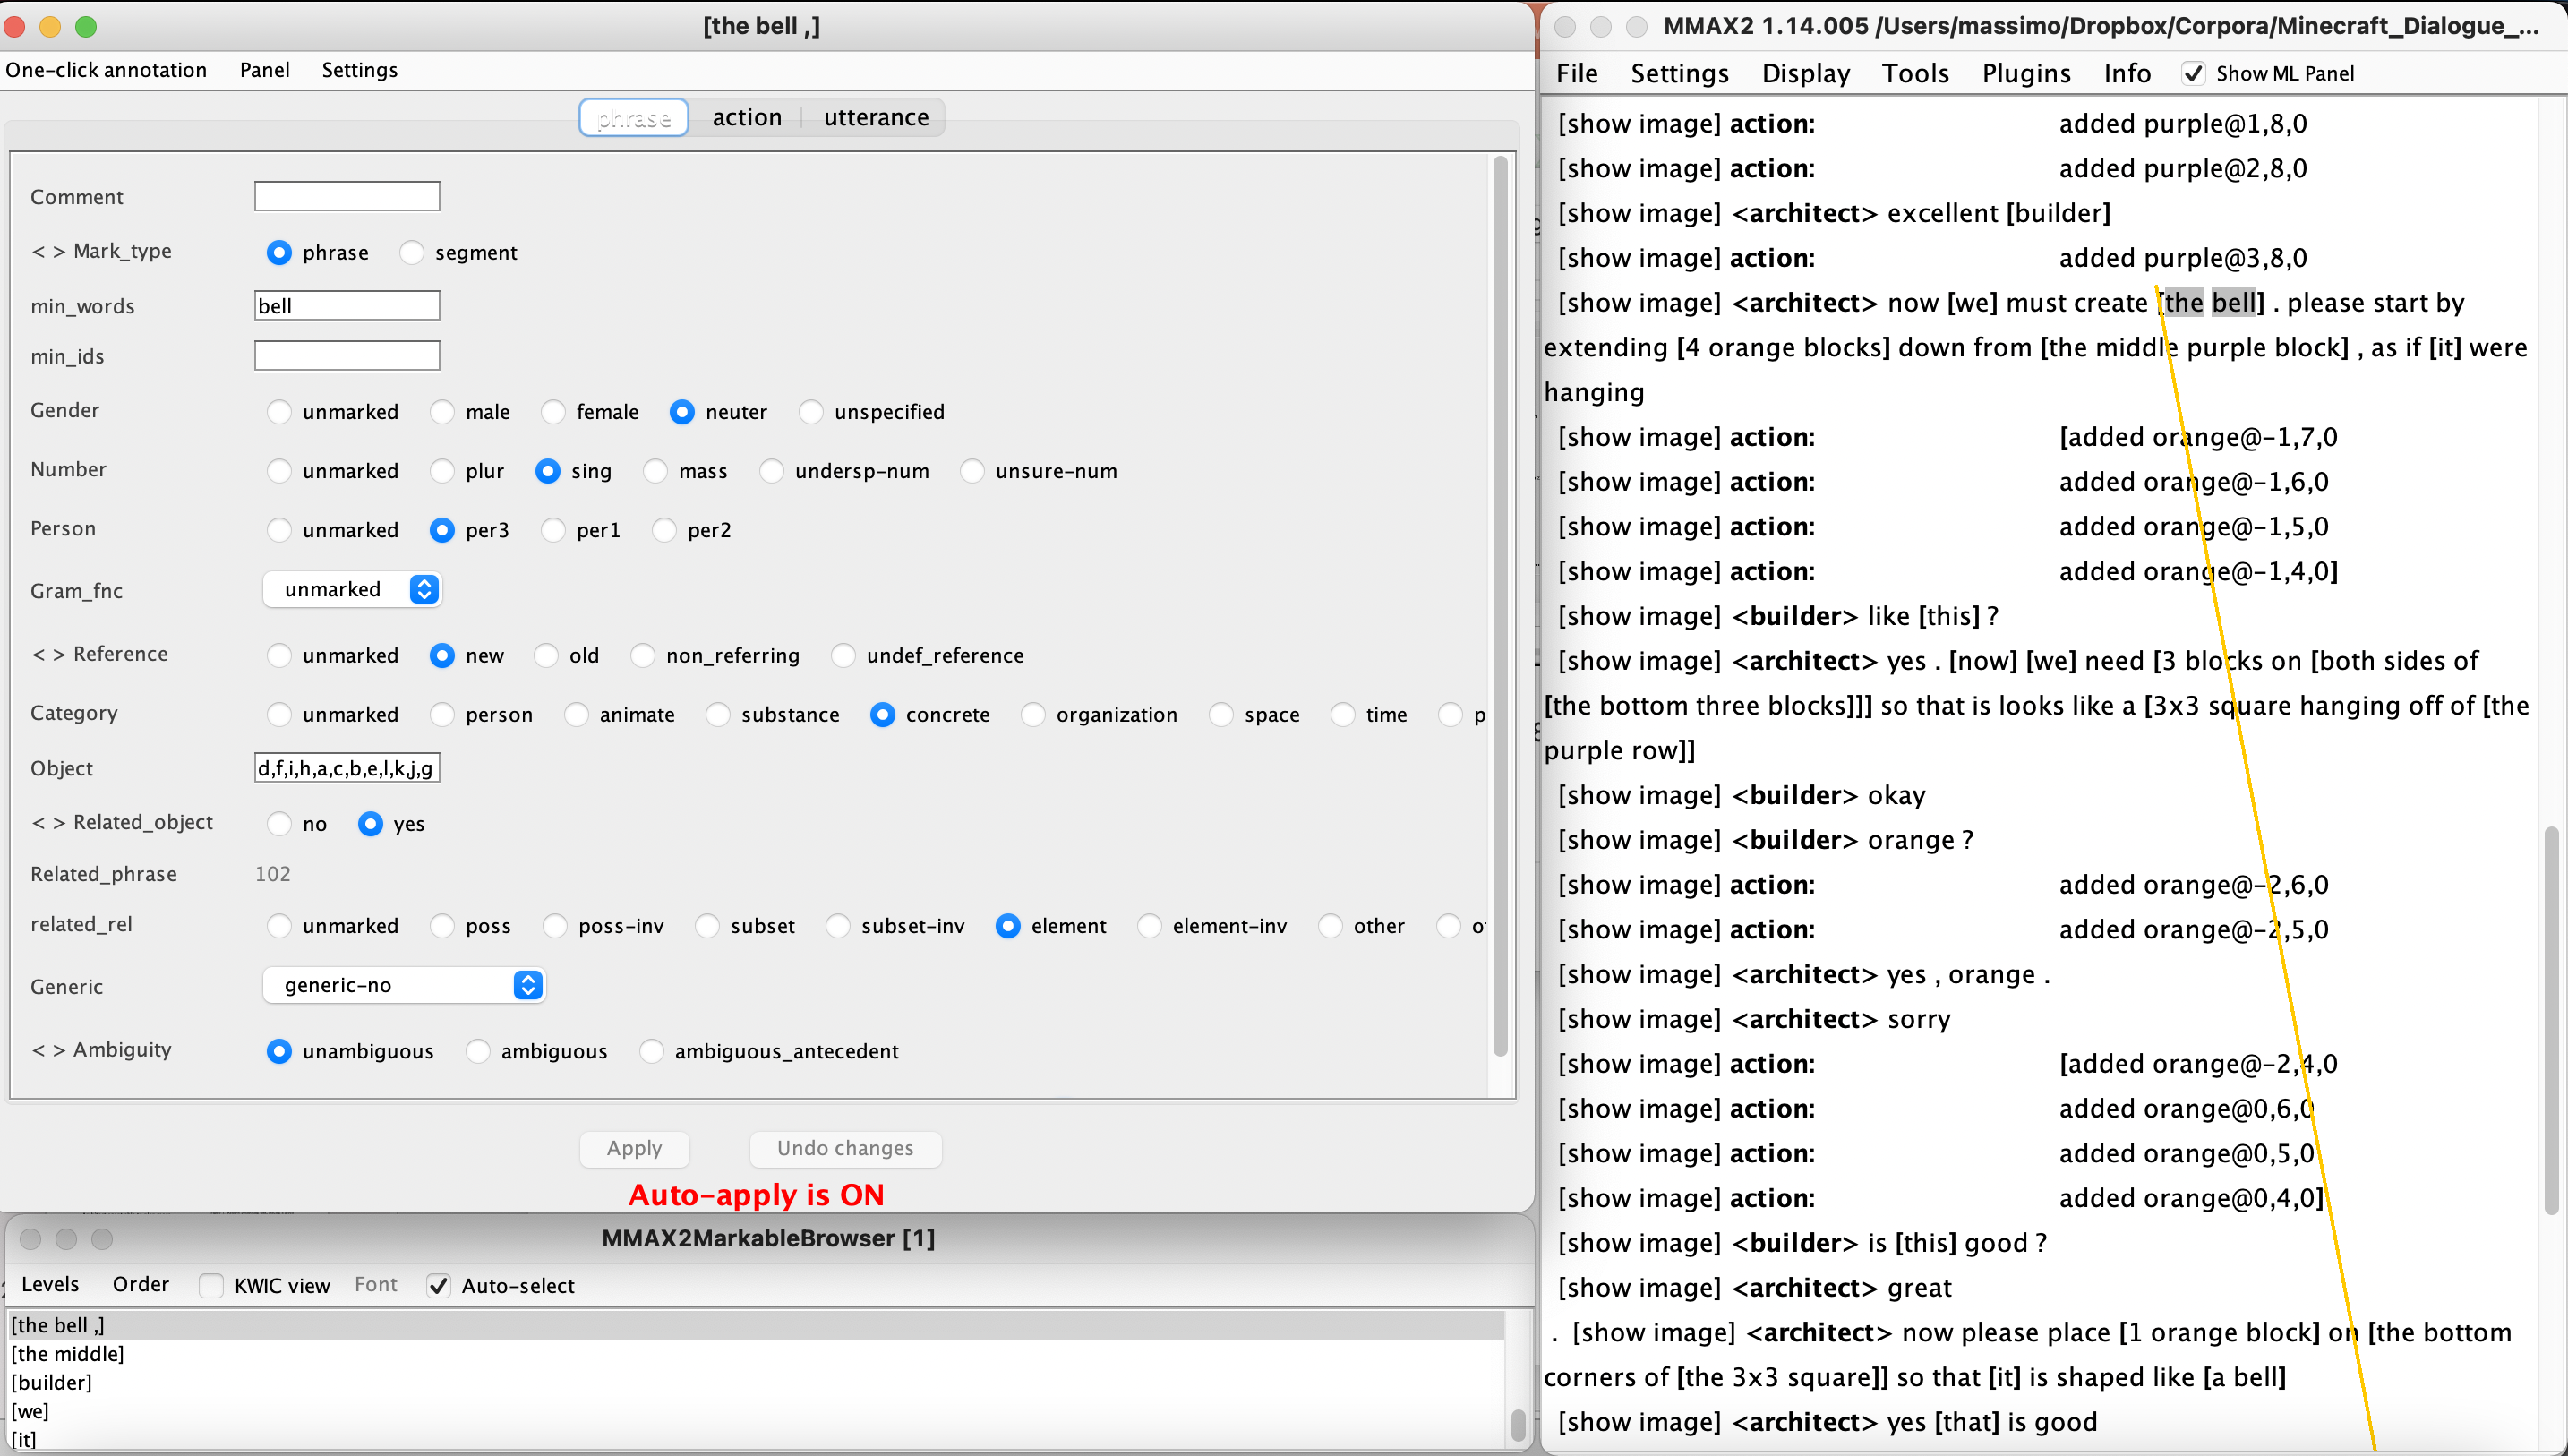Click the Apply button
The width and height of the screenshot is (2568, 1456).
pyautogui.click(x=634, y=1148)
